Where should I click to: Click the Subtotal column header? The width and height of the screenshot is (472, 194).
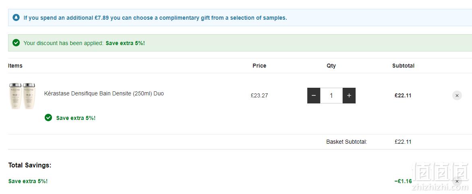(404, 66)
